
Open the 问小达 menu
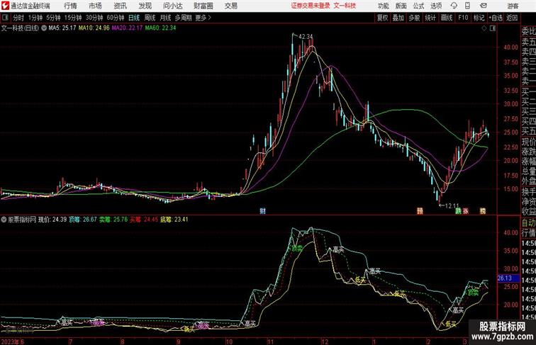[x=172, y=6]
